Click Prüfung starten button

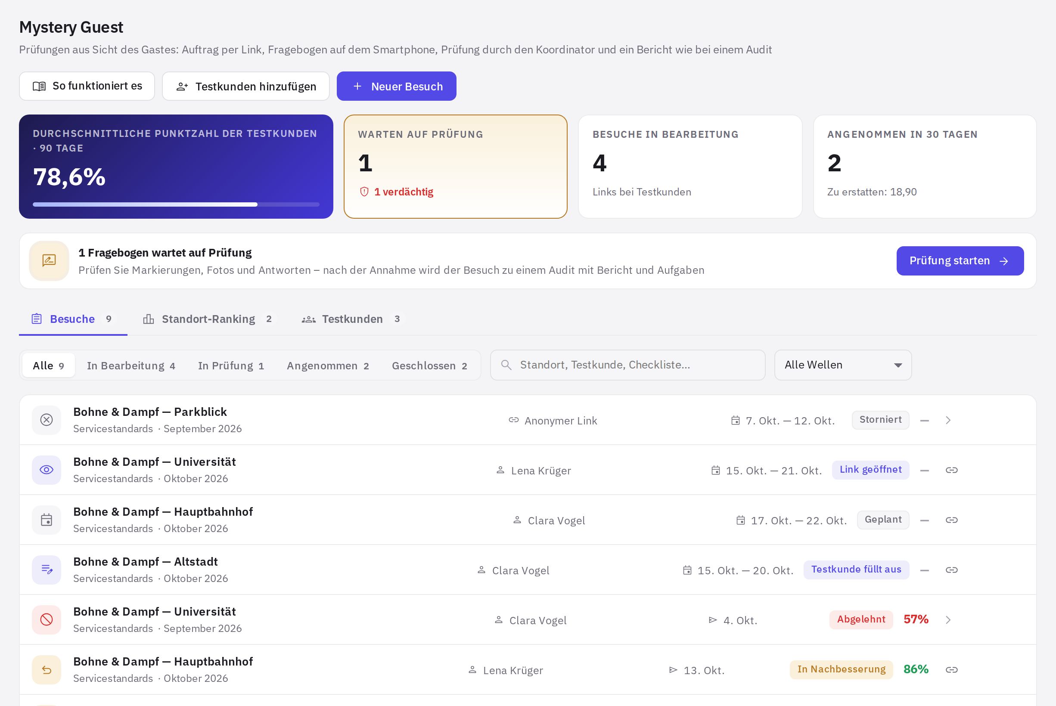click(960, 261)
